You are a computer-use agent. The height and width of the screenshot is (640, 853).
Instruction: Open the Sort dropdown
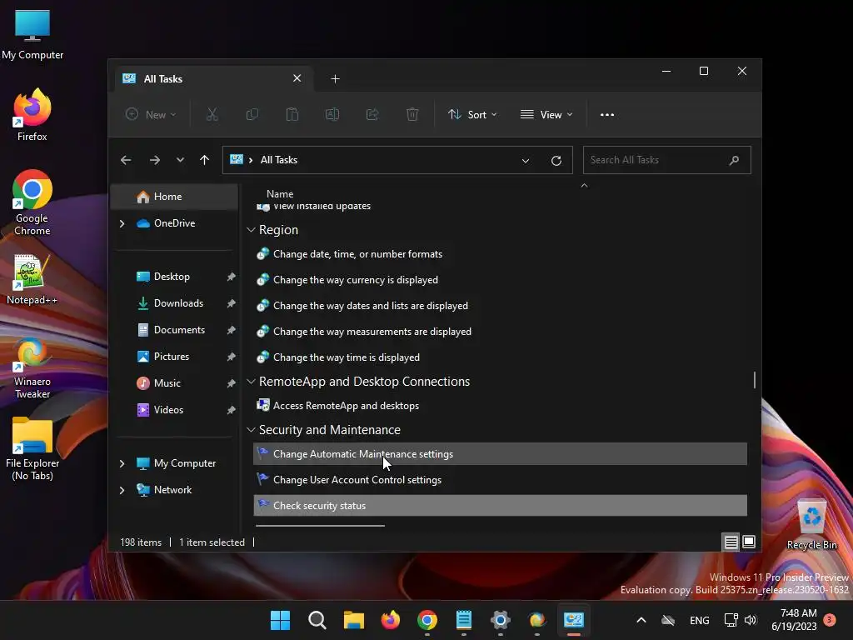click(472, 115)
